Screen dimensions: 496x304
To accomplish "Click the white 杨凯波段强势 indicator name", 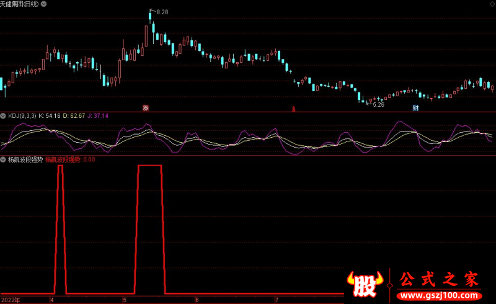I will (25, 159).
